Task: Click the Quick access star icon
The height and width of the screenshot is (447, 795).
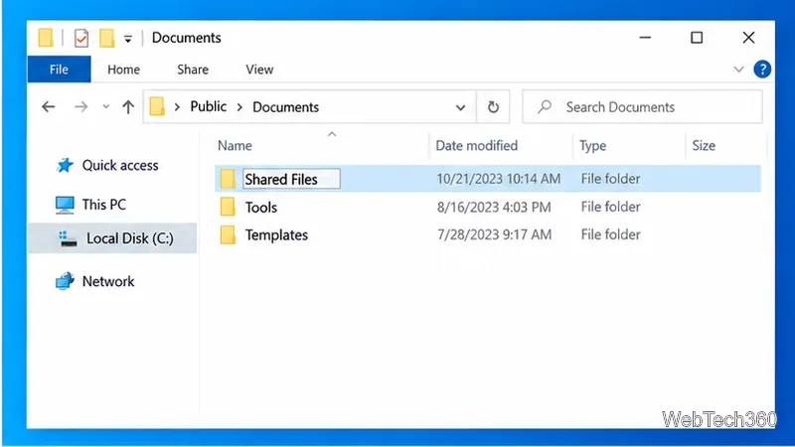Action: pyautogui.click(x=65, y=165)
